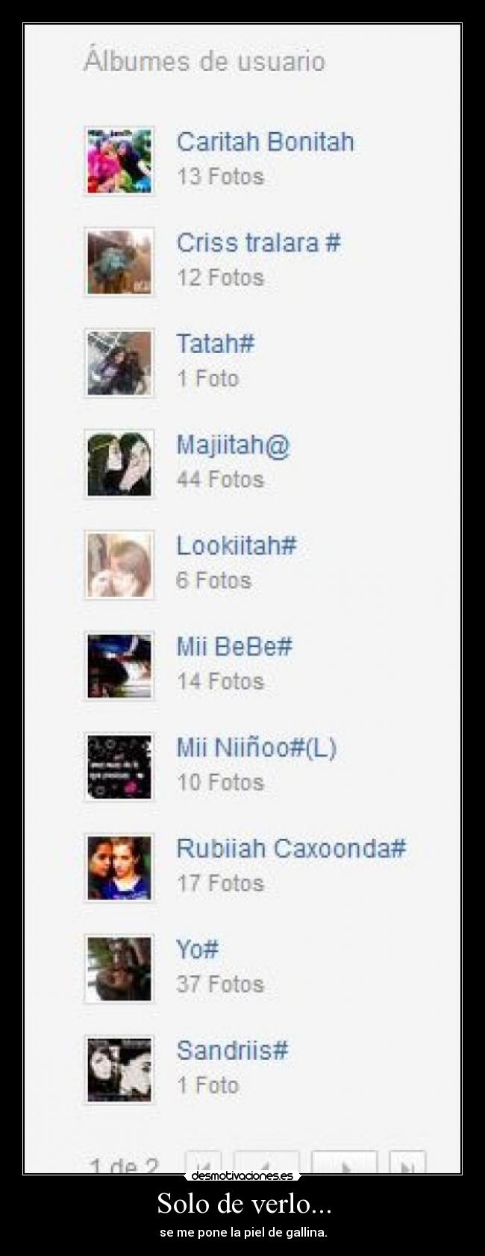The image size is (485, 1256).
Task: Open the Majiitah@ album thumbnail
Action: click(x=119, y=463)
